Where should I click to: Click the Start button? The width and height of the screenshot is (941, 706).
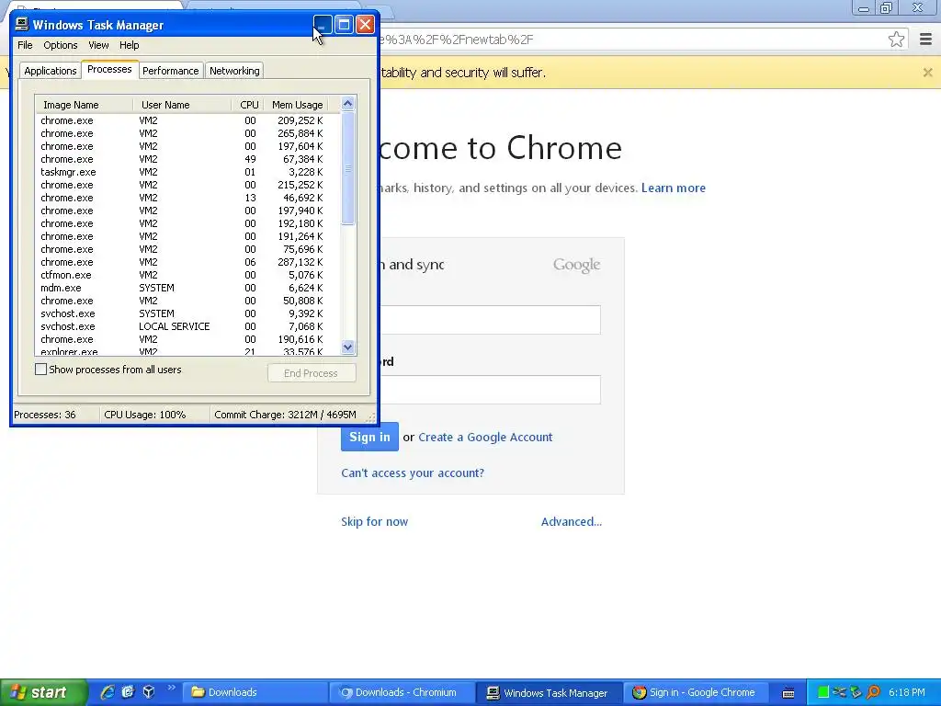(43, 692)
